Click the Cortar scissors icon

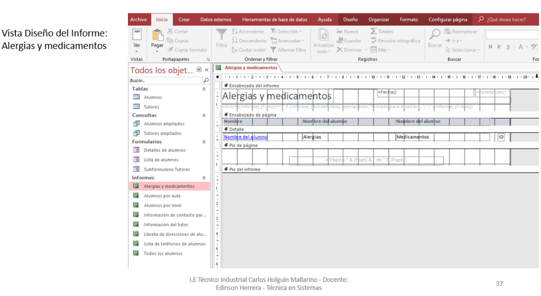pyautogui.click(x=170, y=32)
